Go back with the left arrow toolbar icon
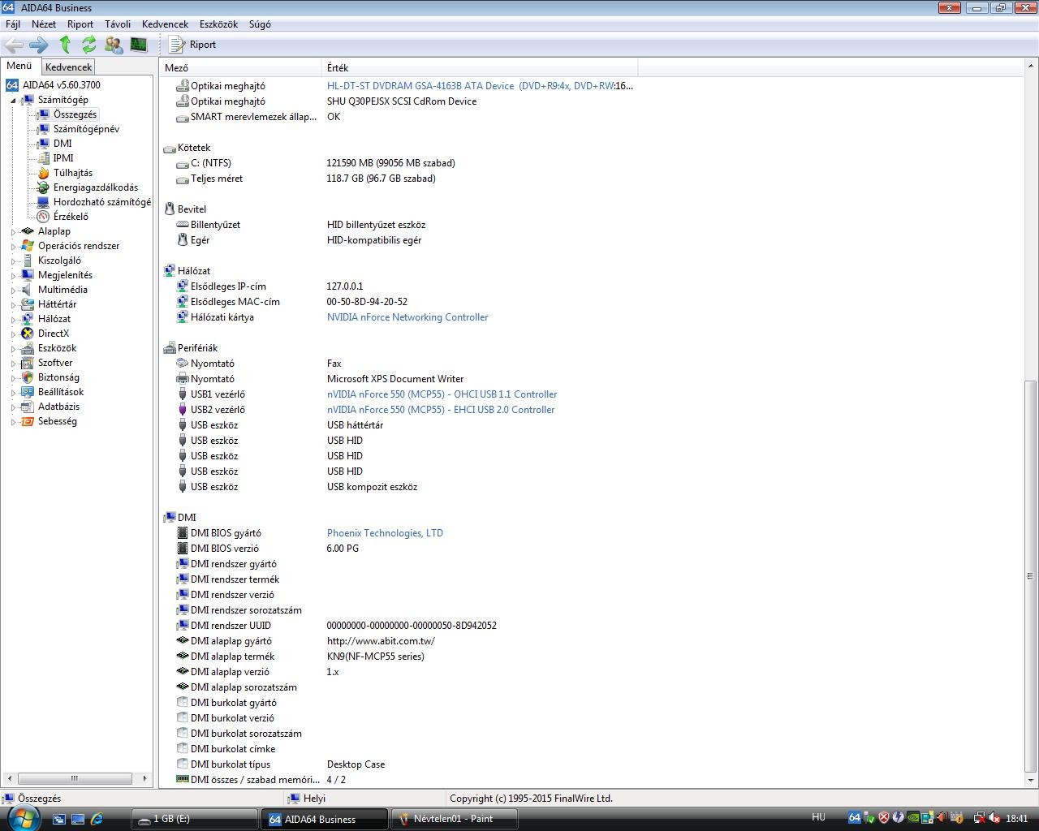 tap(14, 45)
